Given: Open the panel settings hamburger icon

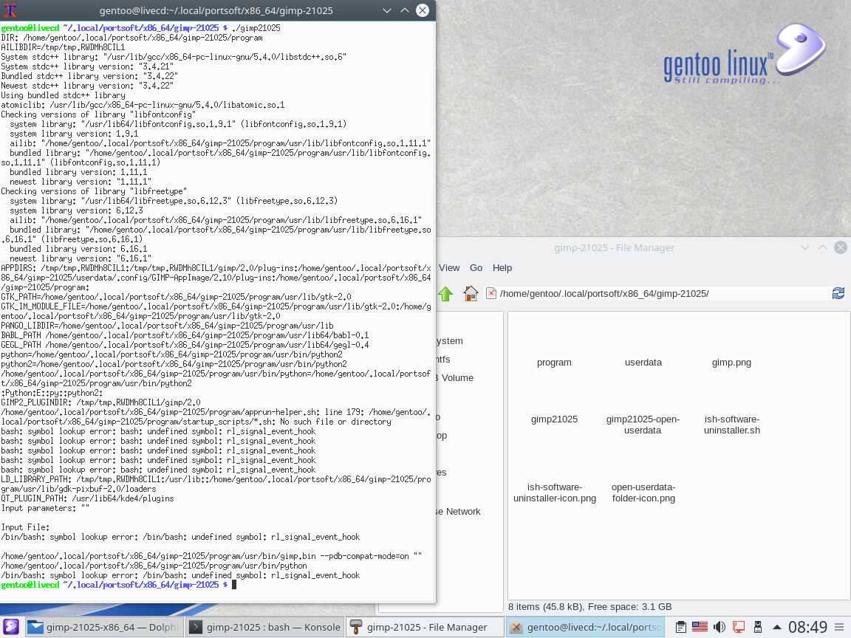Looking at the screenshot, I should pyautogui.click(x=839, y=627).
